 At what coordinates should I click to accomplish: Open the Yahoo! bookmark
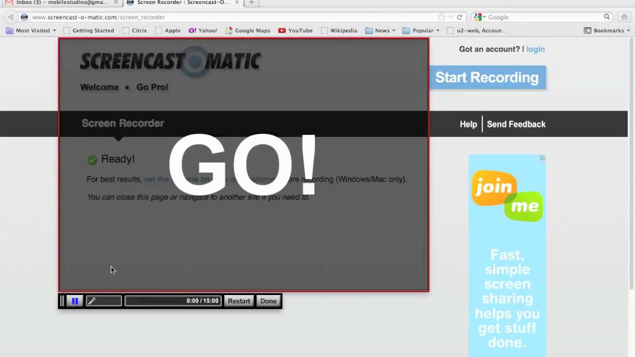203,30
